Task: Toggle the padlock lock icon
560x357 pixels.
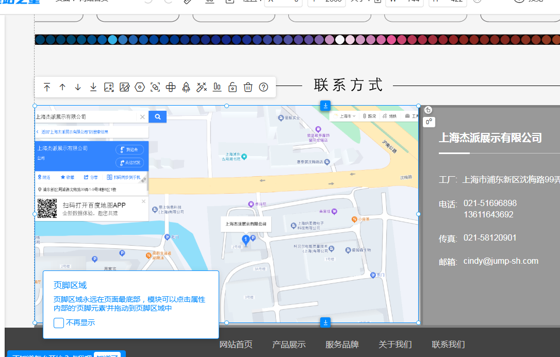Action: coord(233,88)
